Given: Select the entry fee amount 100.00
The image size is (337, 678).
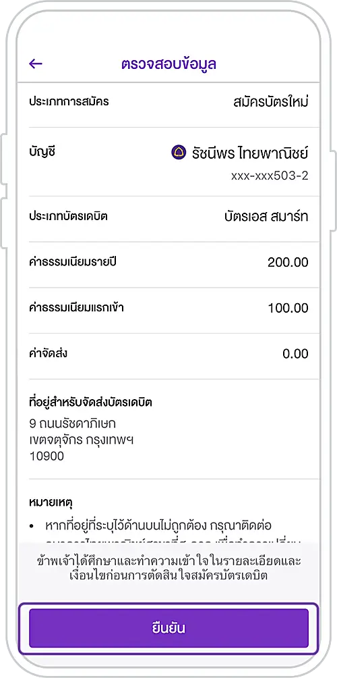Looking at the screenshot, I should pyautogui.click(x=288, y=308).
